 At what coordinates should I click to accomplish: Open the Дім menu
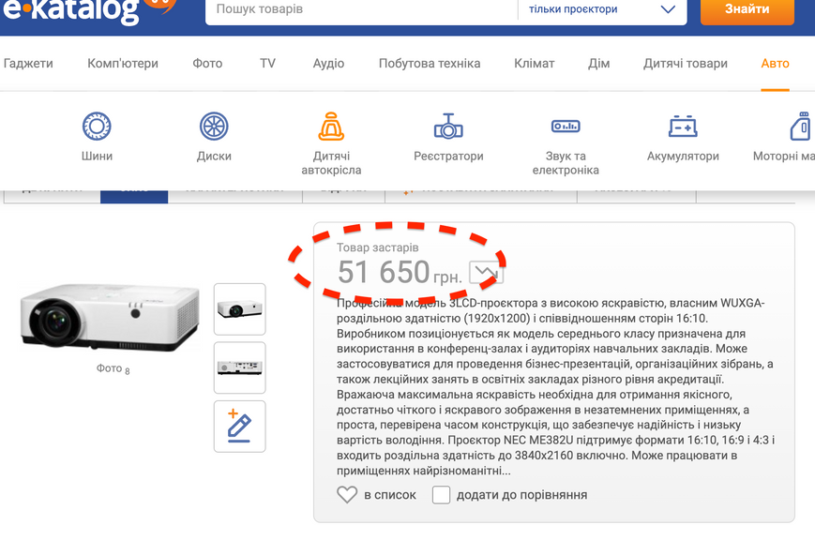[x=598, y=64]
